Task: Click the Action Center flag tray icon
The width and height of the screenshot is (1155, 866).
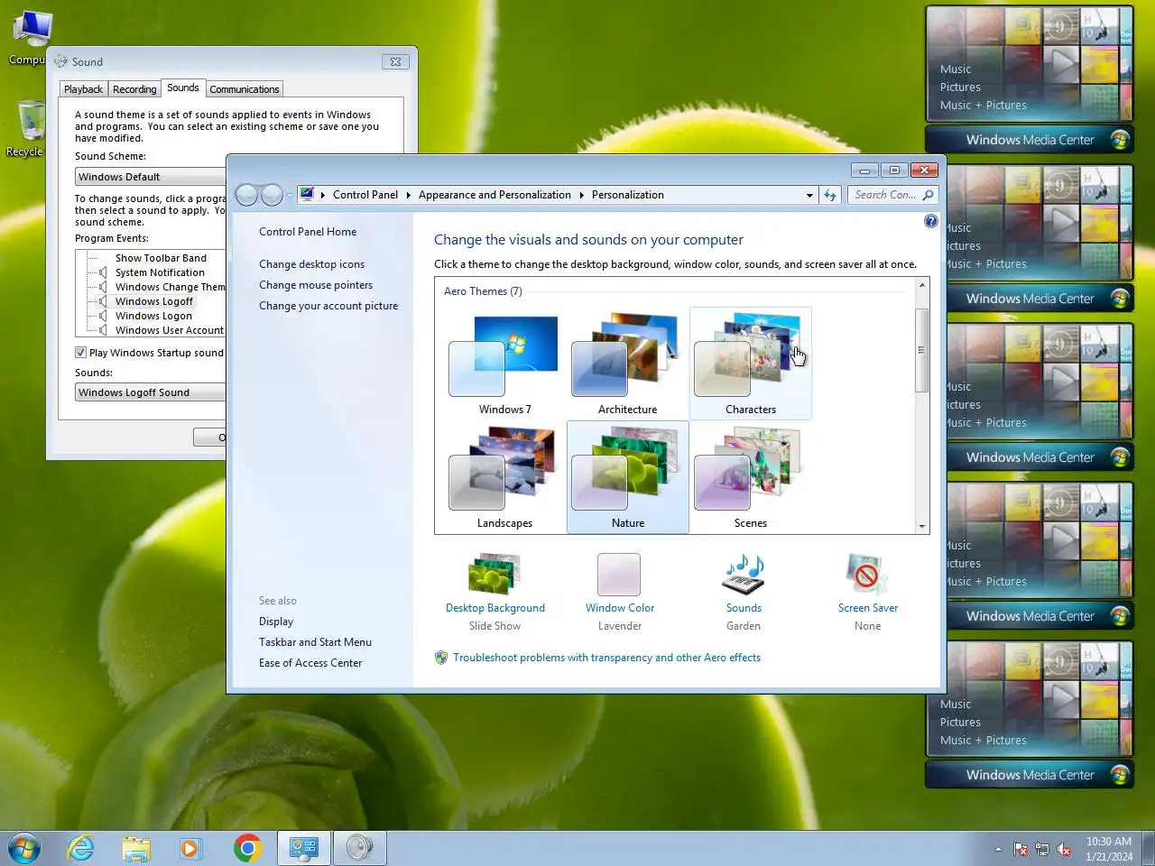Action: (1021, 849)
